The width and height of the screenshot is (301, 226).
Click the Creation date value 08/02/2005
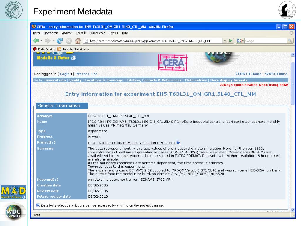click(98, 185)
